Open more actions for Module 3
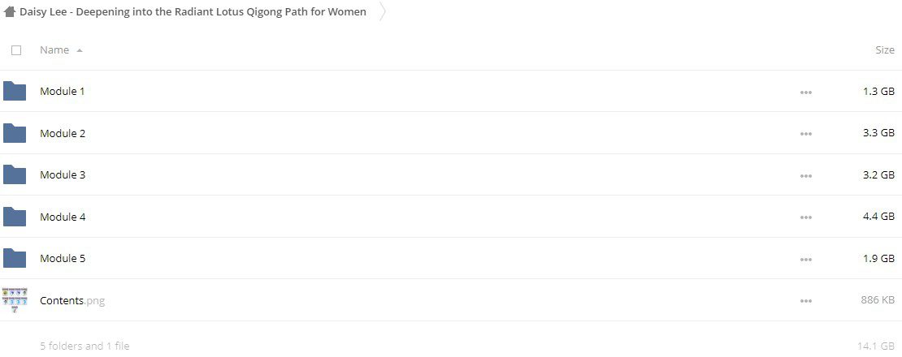The width and height of the screenshot is (902, 357). coord(806,175)
